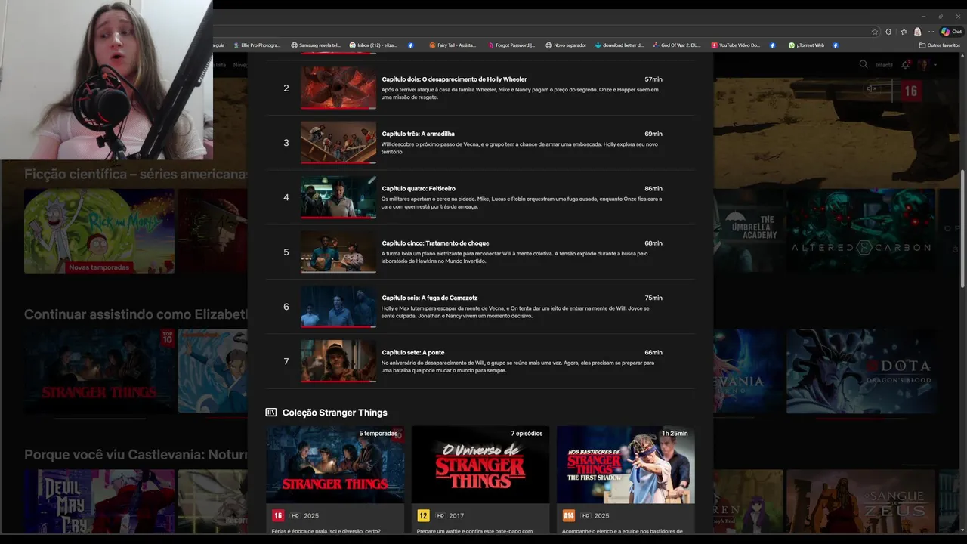Select title Capítulo cinco: Tratamento de choque
967x544 pixels.
click(x=435, y=243)
